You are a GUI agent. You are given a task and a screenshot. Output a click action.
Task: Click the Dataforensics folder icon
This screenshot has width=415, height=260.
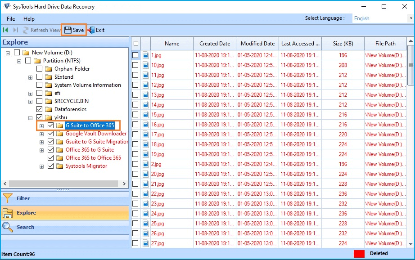pyautogui.click(x=49, y=109)
